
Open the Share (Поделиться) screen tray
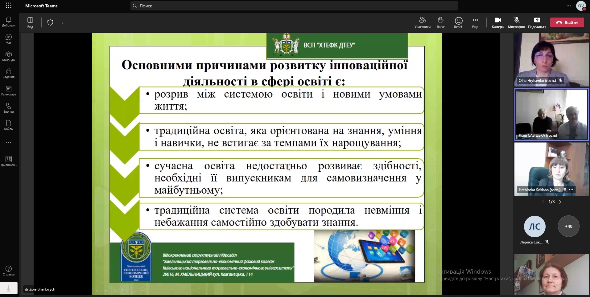click(x=537, y=22)
